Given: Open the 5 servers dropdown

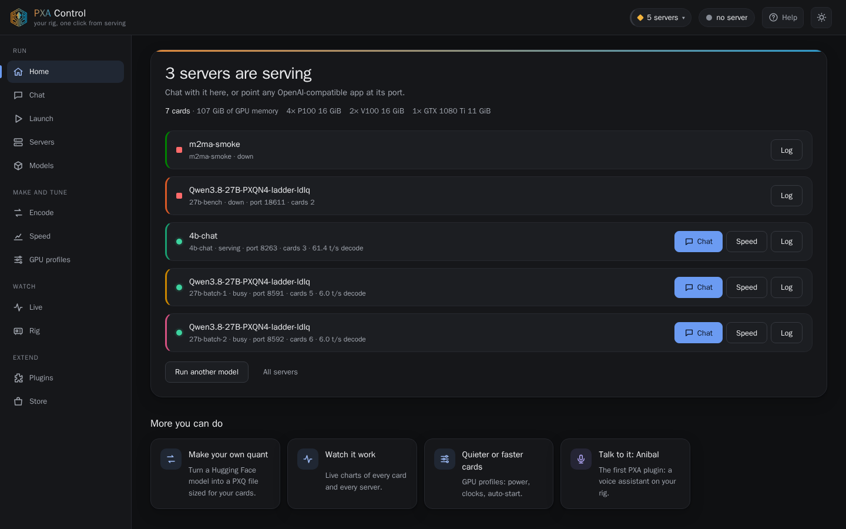Looking at the screenshot, I should [x=661, y=18].
